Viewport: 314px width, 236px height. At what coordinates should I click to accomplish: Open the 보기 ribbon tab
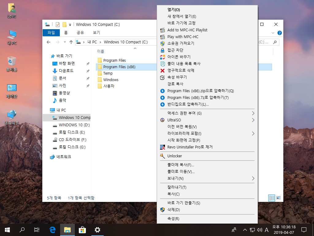[x=97, y=33]
